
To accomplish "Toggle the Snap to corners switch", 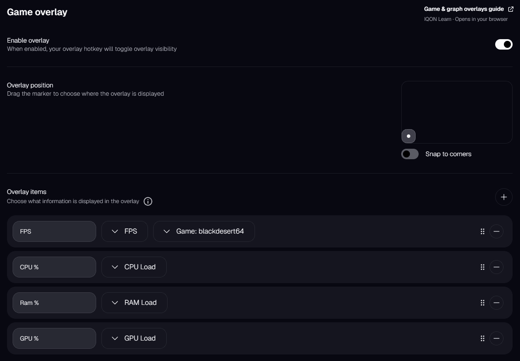I will pyautogui.click(x=410, y=154).
